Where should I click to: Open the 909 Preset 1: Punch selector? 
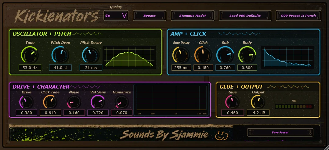click(298, 16)
